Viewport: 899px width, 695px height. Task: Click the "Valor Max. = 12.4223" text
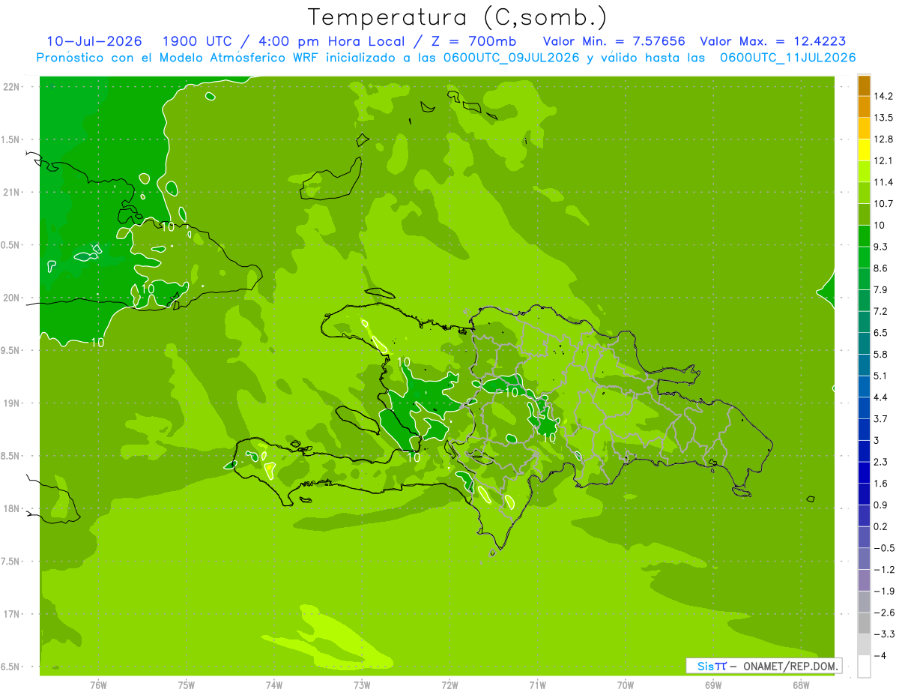click(774, 41)
